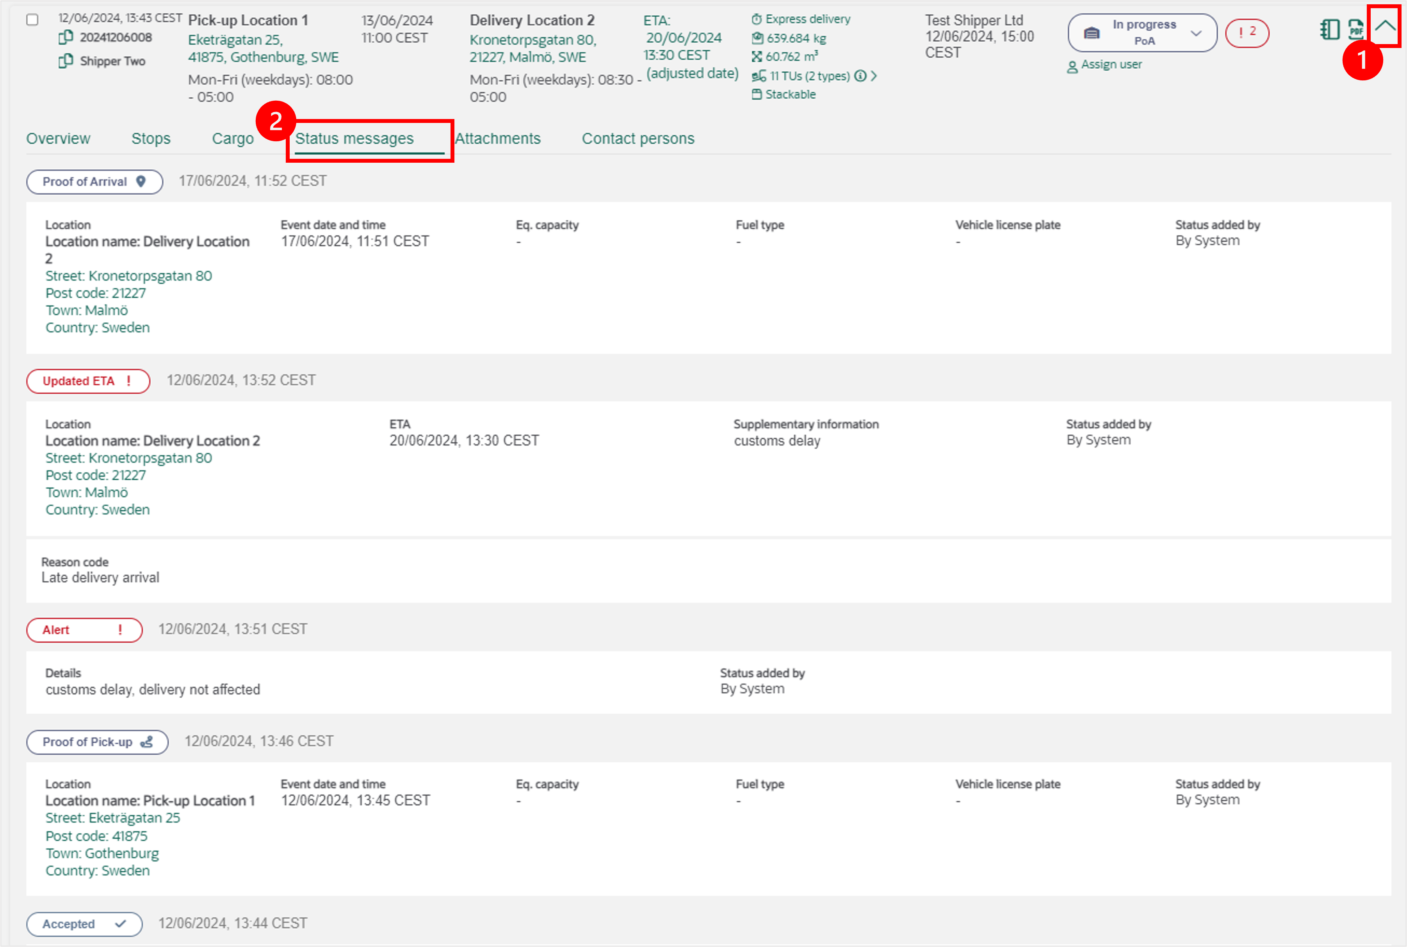Open the notebook log icon
The width and height of the screenshot is (1407, 947).
[1330, 29]
